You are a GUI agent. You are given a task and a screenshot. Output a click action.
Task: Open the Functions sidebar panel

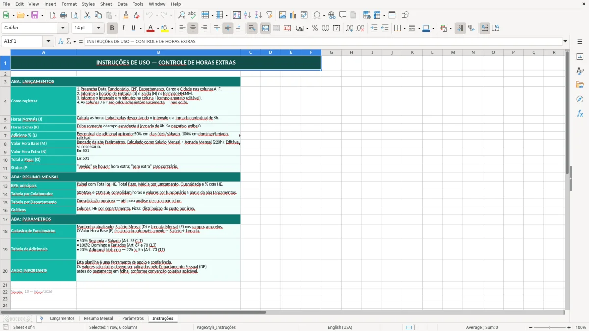(580, 113)
